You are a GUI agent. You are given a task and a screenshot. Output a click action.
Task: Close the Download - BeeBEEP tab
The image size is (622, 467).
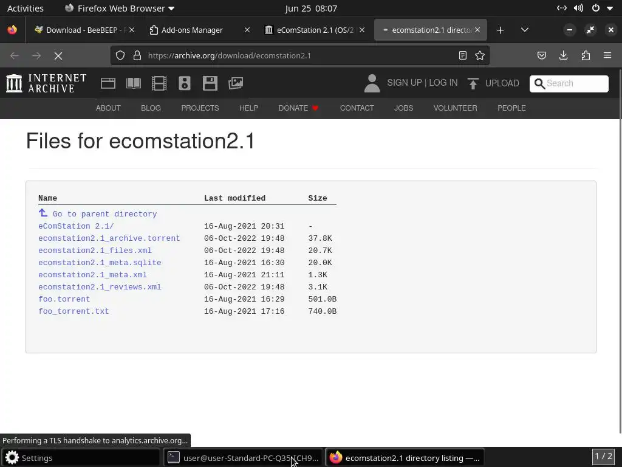(x=132, y=30)
